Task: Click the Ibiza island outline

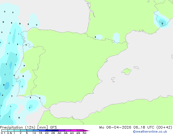Action: coord(113,79)
